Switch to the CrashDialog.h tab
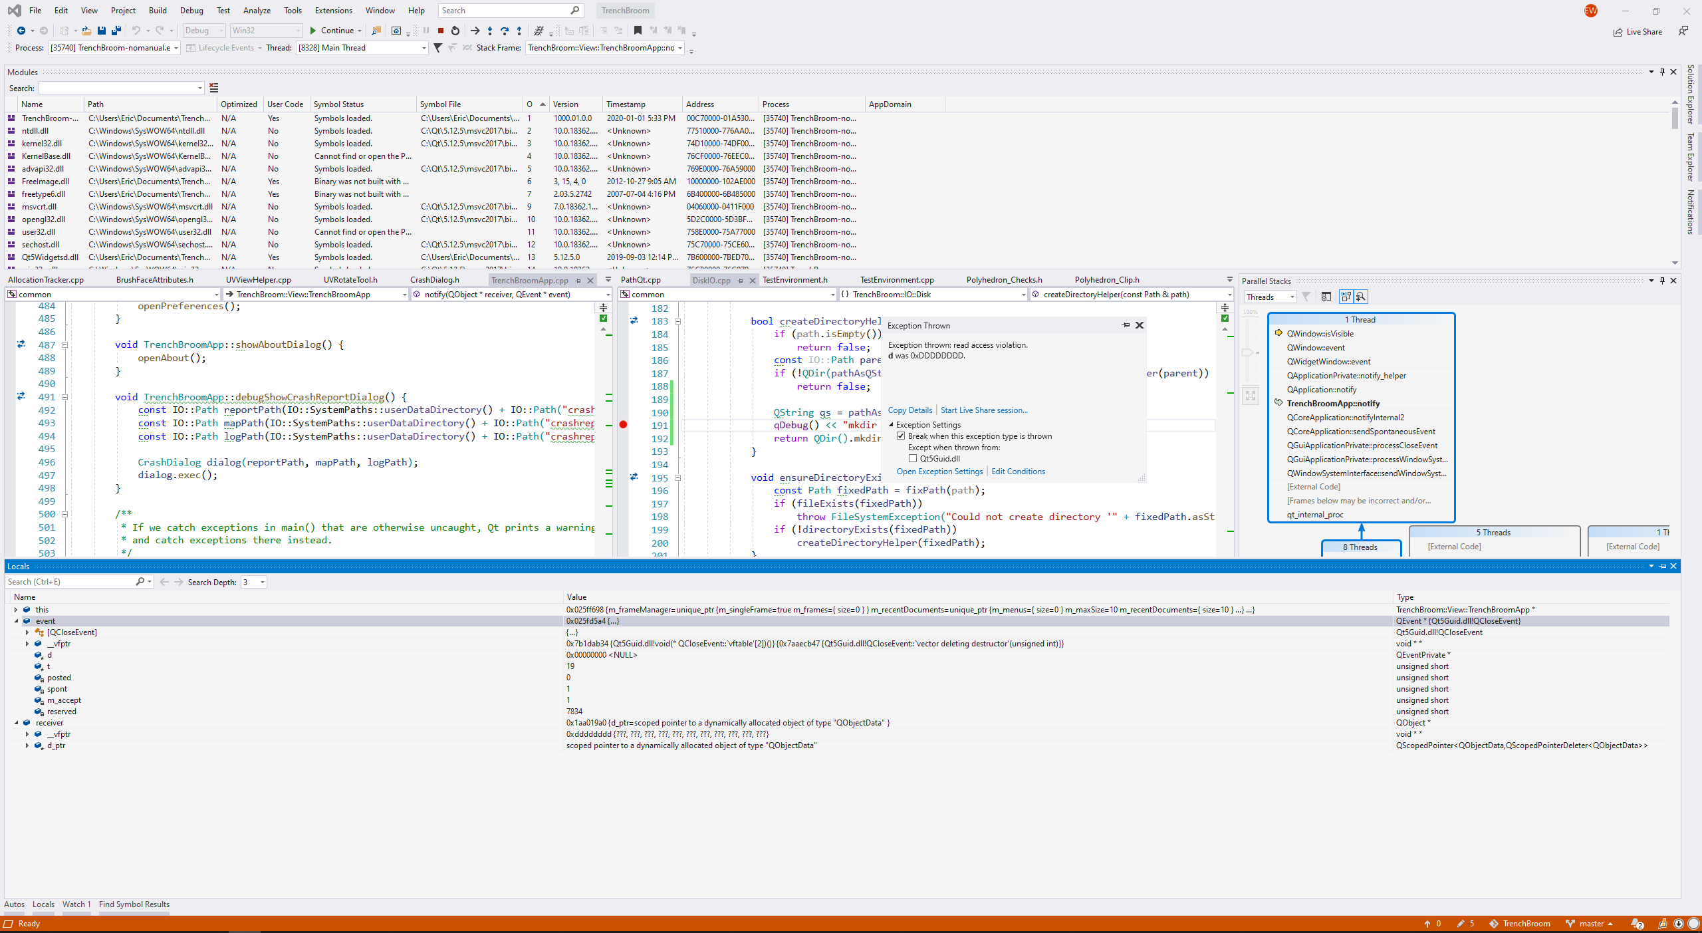Viewport: 1702px width, 933px height. [435, 280]
